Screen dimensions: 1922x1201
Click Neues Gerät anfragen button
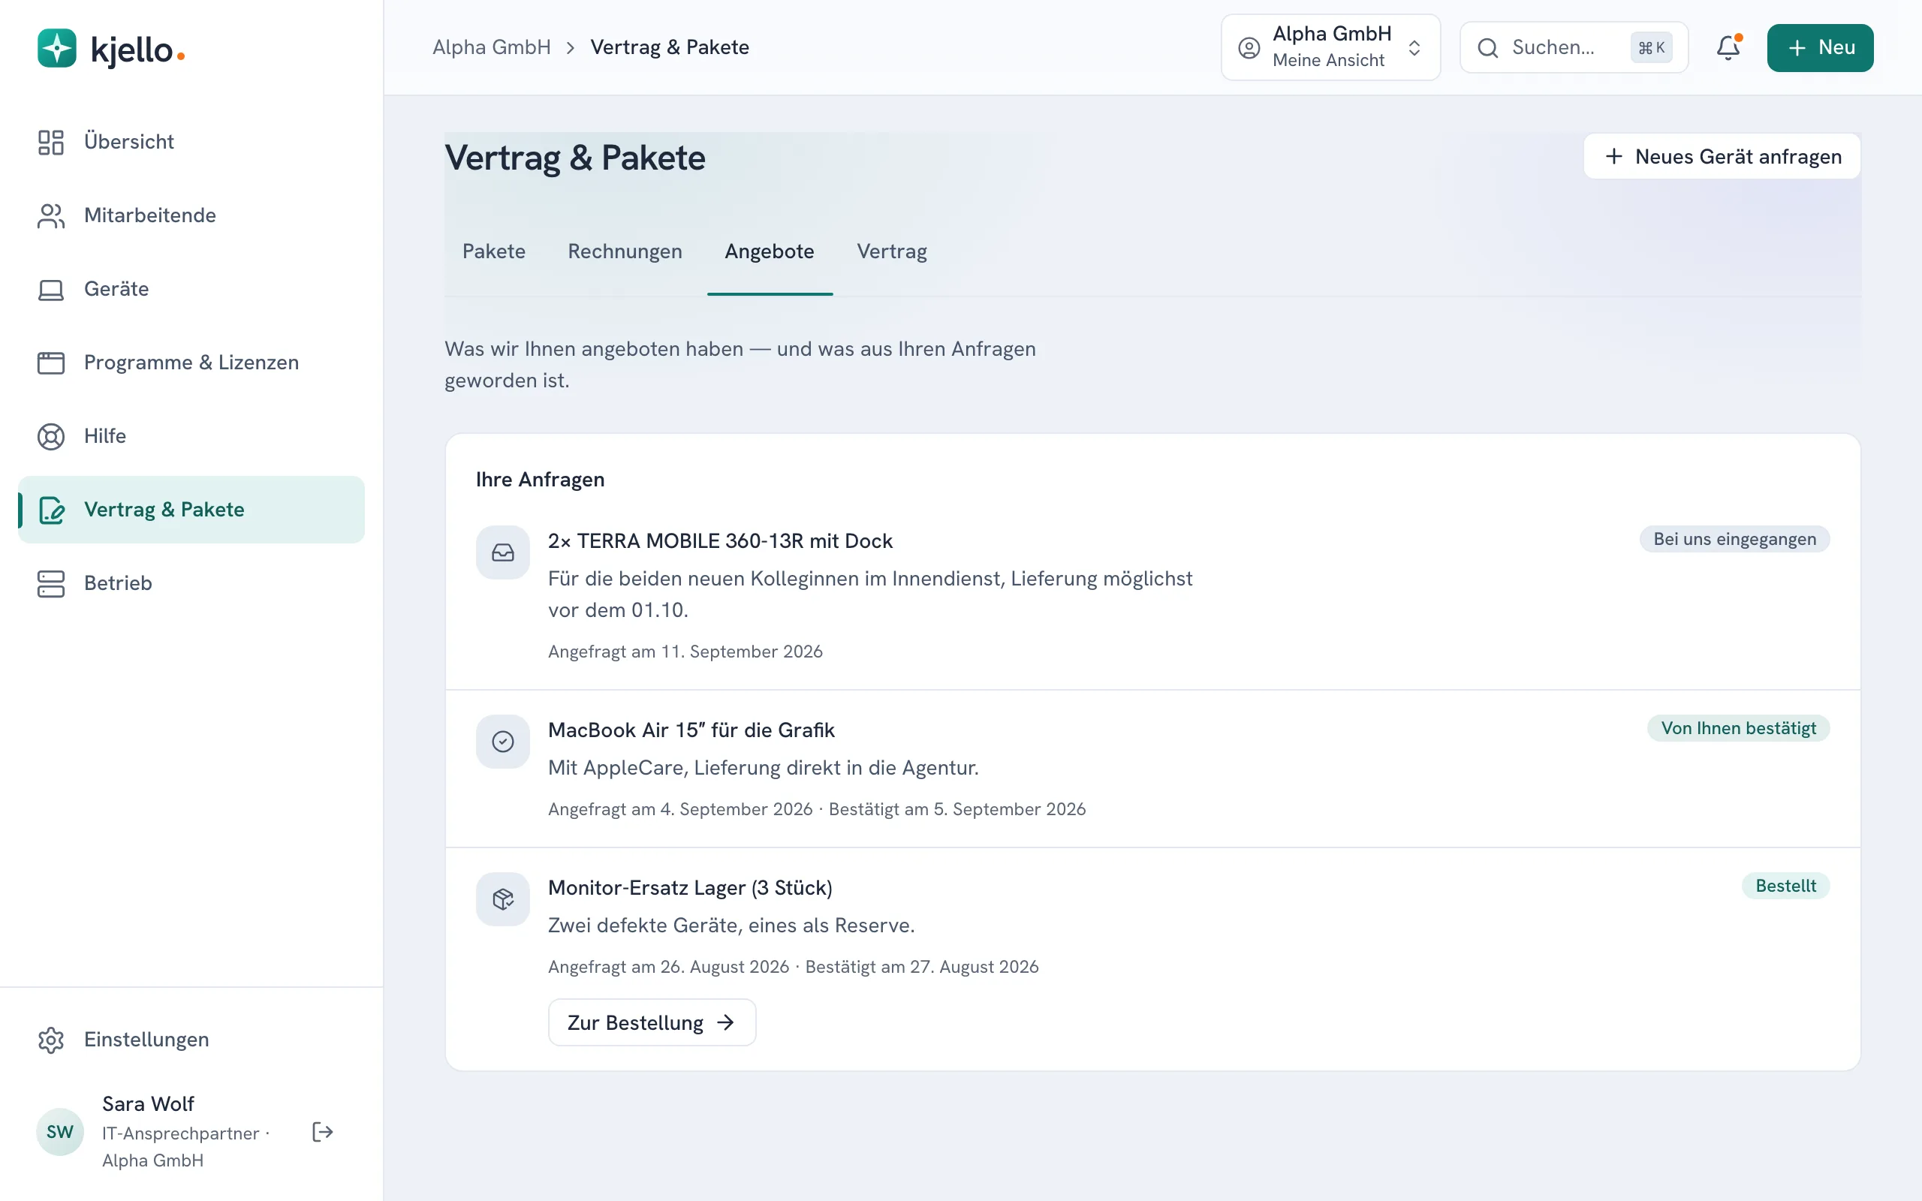tap(1722, 156)
